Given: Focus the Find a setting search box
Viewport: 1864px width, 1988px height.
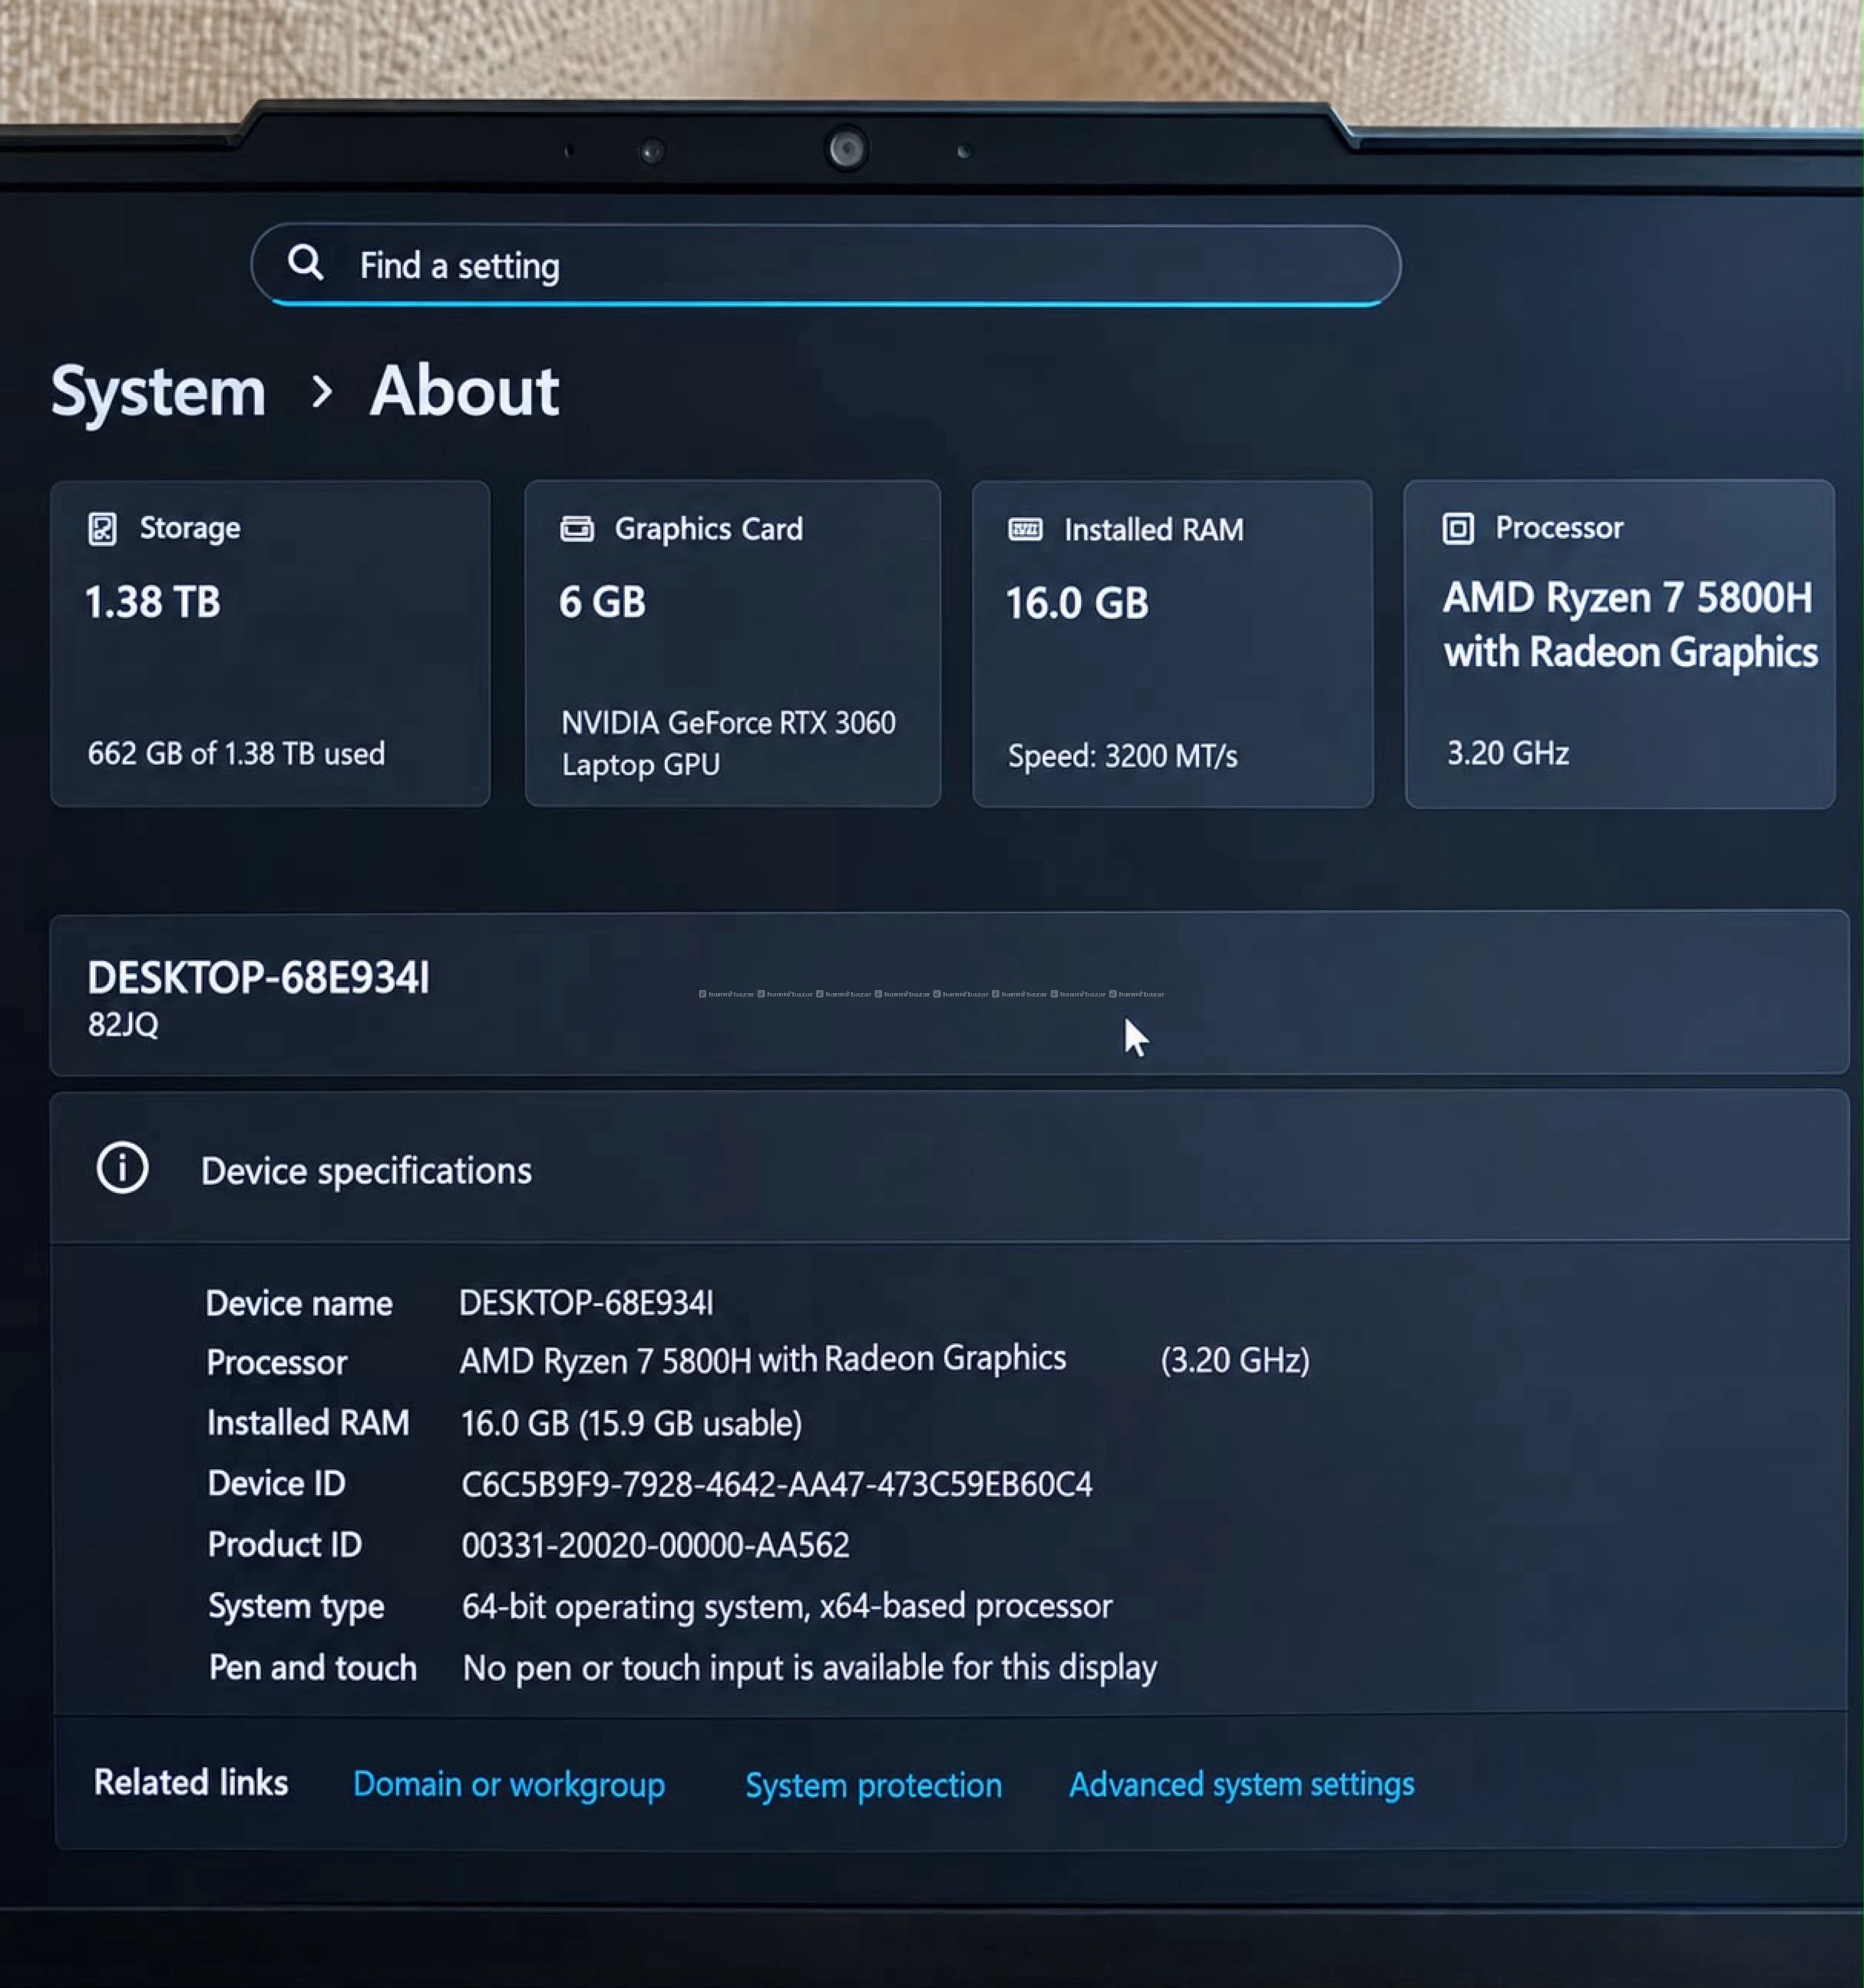Looking at the screenshot, I should (825, 265).
